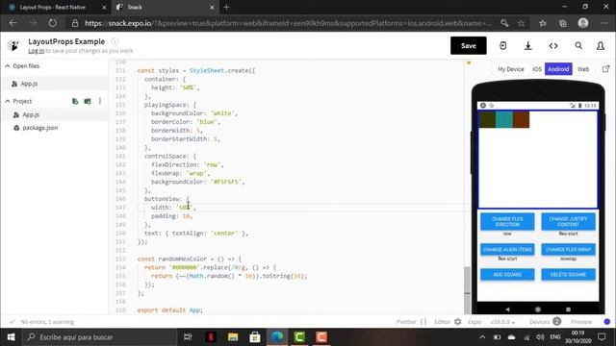Tap CHANGE FLEX DIRECTION button
Image resolution: width=616 pixels, height=346 pixels.
coord(507,222)
